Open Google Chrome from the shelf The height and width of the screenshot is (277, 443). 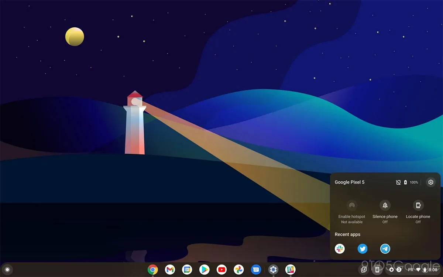tap(153, 270)
